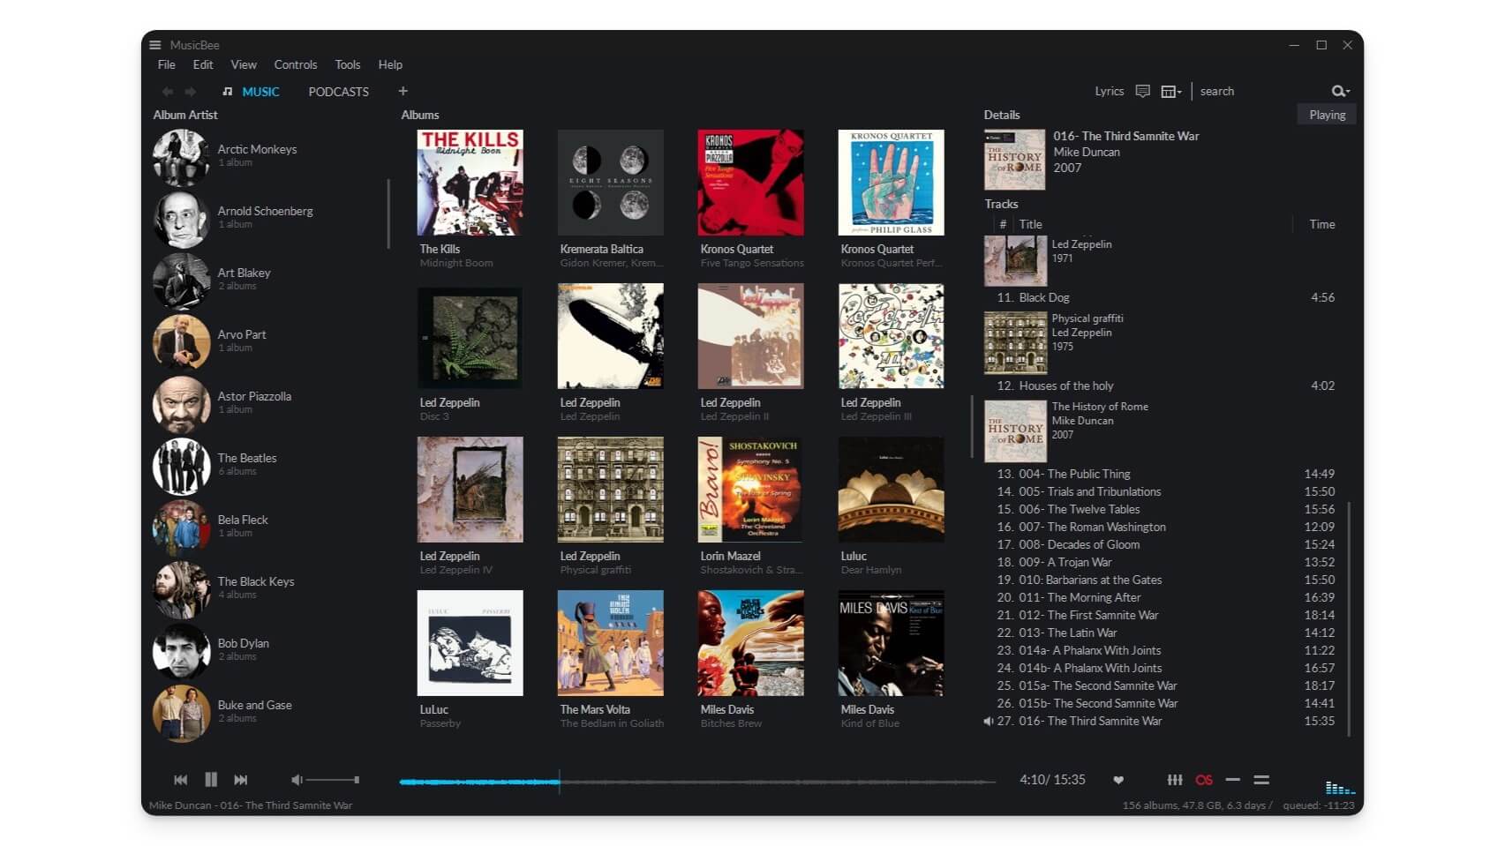The width and height of the screenshot is (1505, 846).
Task: Switch to the PODCASTS tab
Action: click(x=338, y=92)
